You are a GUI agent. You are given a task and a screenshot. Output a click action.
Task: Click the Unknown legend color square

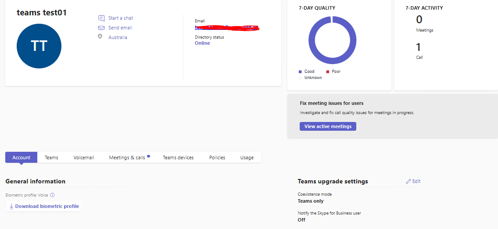coord(300,78)
